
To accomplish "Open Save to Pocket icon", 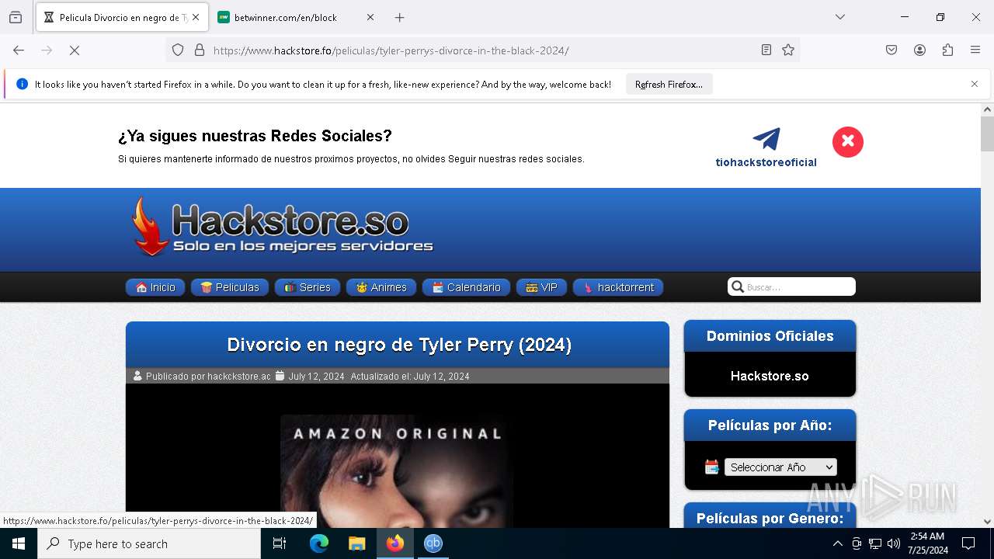I will coord(891,50).
